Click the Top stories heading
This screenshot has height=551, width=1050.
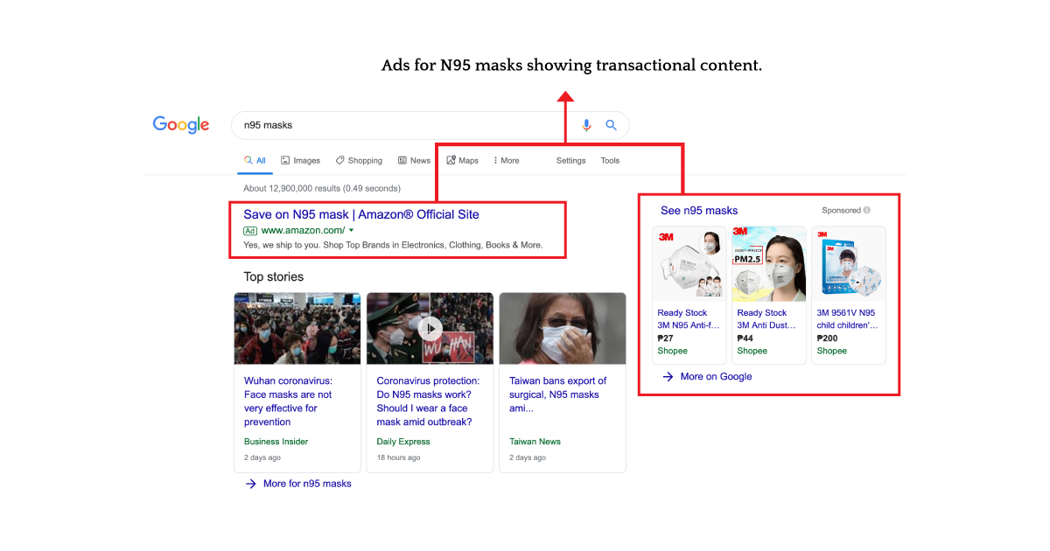(x=274, y=277)
